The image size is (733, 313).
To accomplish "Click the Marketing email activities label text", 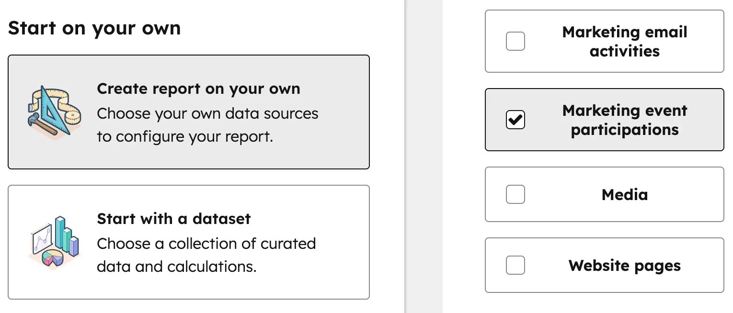I will coord(624,41).
